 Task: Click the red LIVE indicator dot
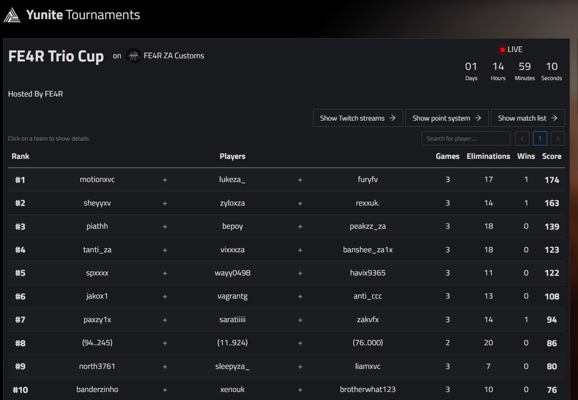click(502, 50)
